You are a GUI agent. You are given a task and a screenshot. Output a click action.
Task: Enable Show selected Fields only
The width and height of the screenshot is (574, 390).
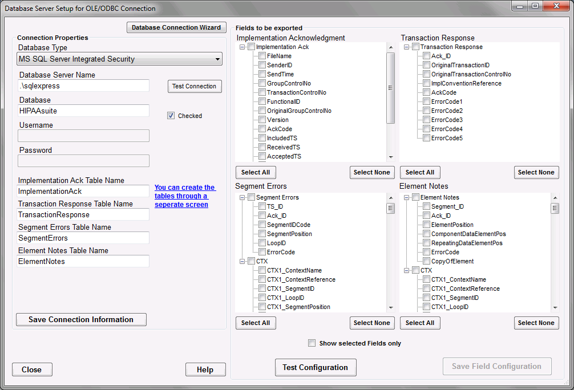312,343
